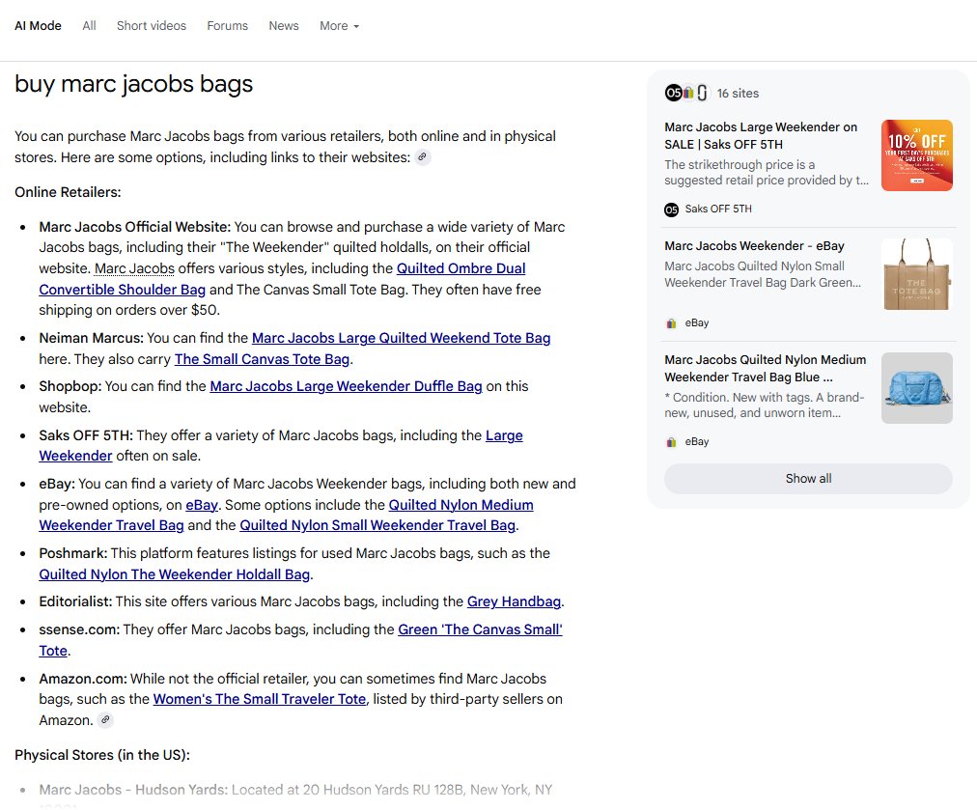Open the Short videos tab
Screen dimensions: 977x810
152,25
